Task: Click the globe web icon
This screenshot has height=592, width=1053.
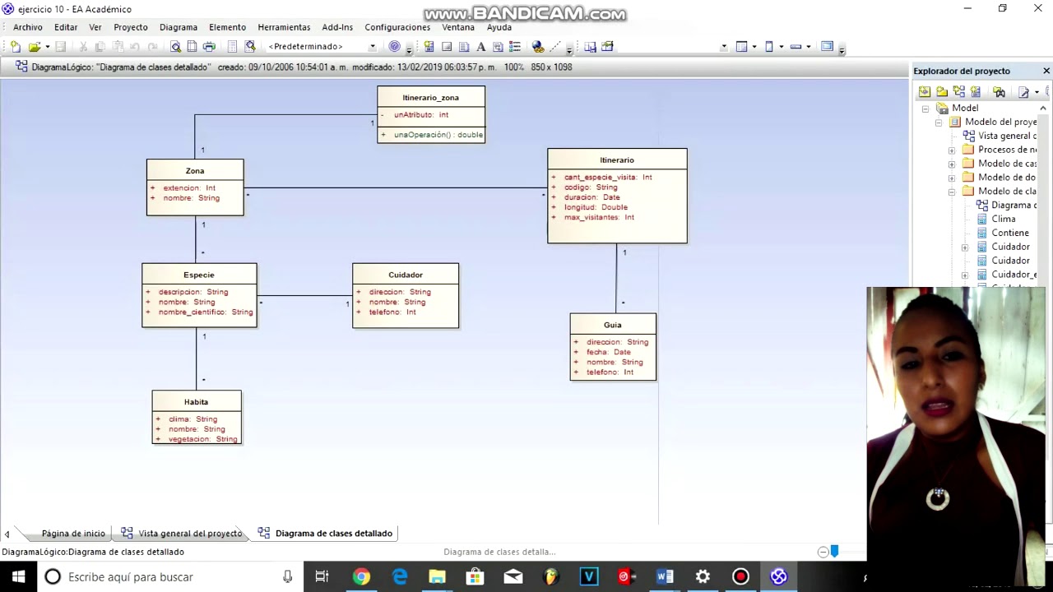Action: tap(537, 47)
